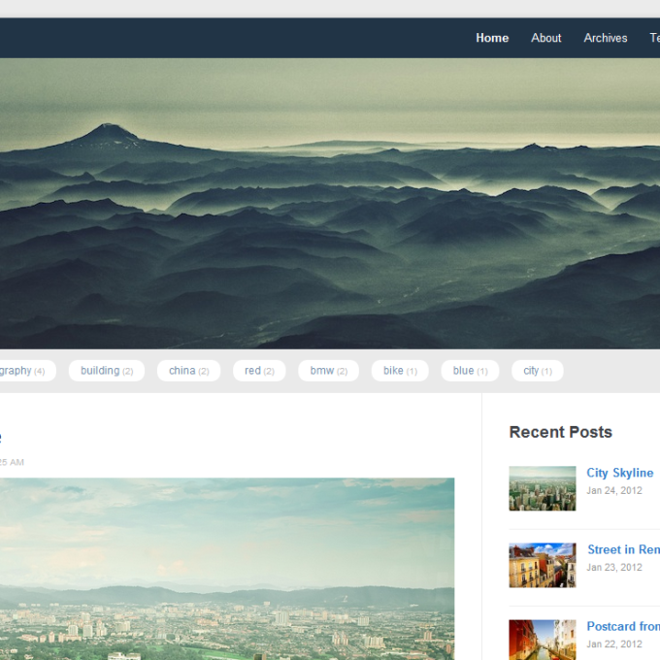Open the Street in Ren… post link
Screen dimensions: 660x660
[x=623, y=549]
